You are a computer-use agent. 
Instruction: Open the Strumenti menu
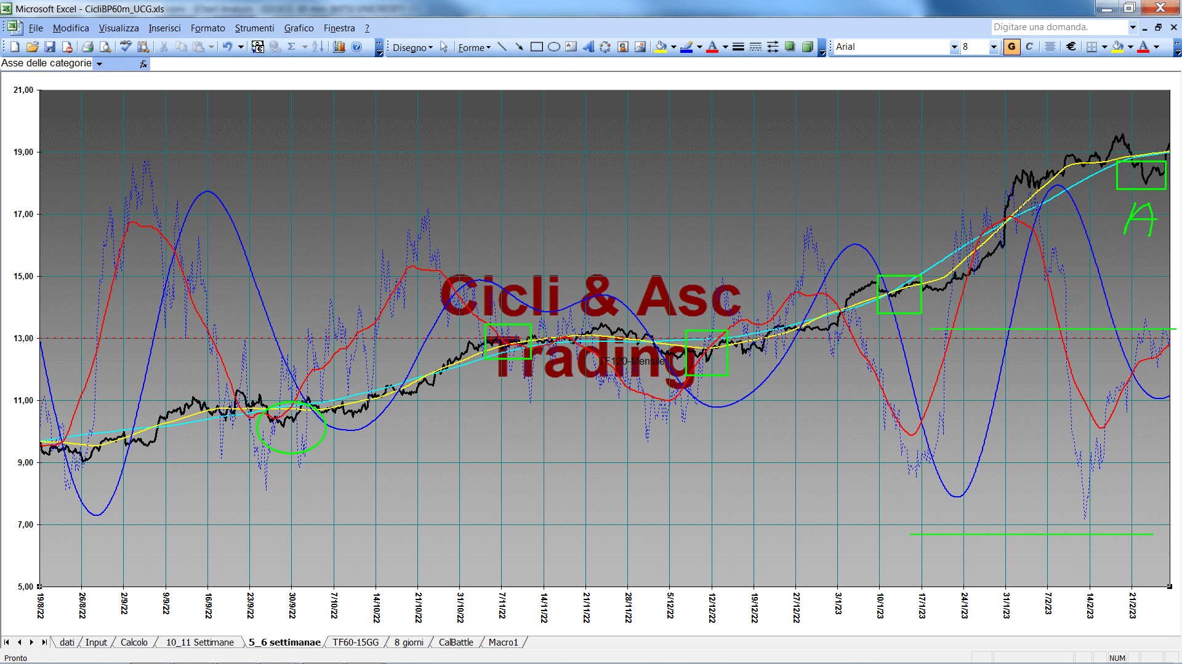coord(254,28)
